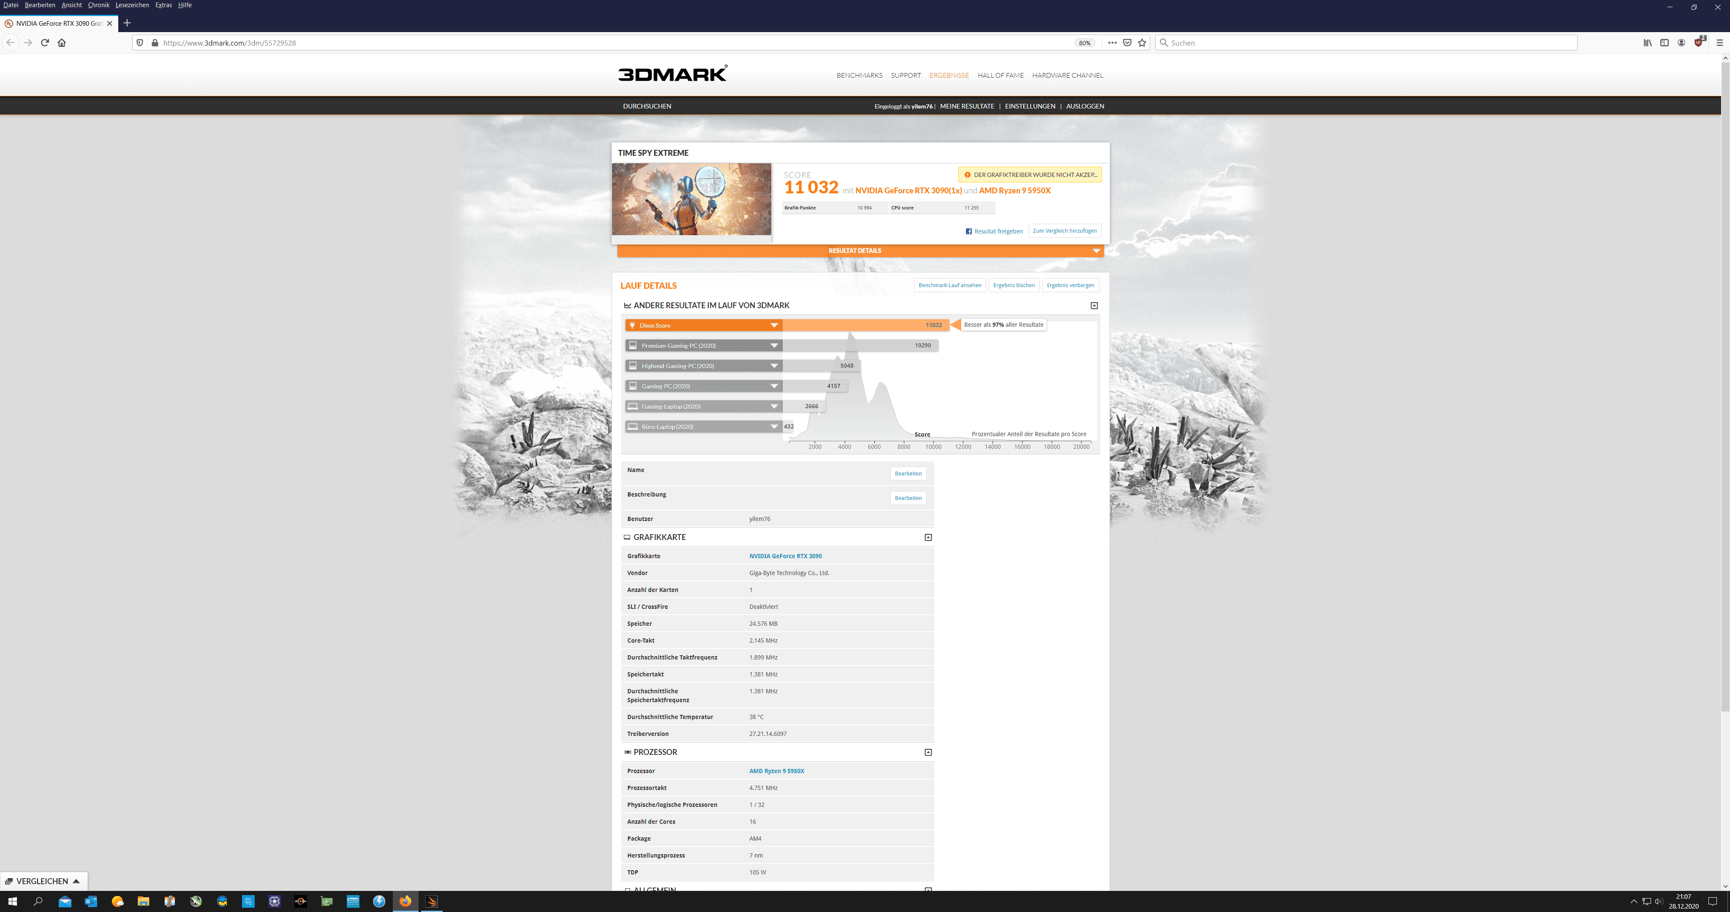Open the Vergleichen panel at bottom left

point(43,881)
